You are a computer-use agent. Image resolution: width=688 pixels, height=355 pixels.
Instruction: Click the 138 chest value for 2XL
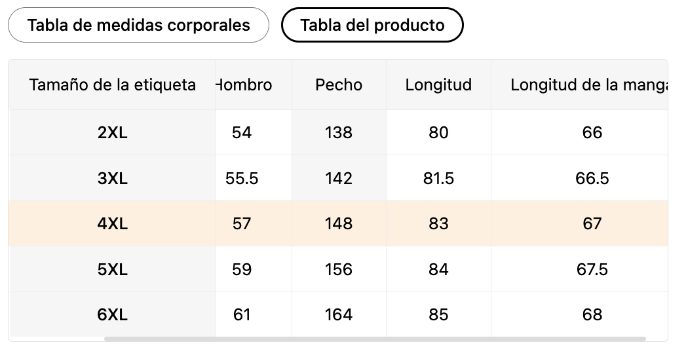point(339,132)
